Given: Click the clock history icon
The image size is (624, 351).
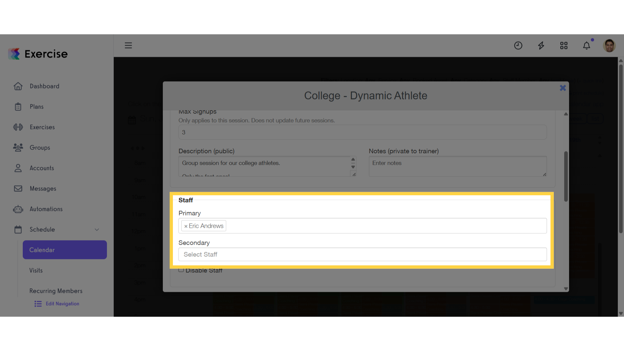Looking at the screenshot, I should pyautogui.click(x=518, y=45).
